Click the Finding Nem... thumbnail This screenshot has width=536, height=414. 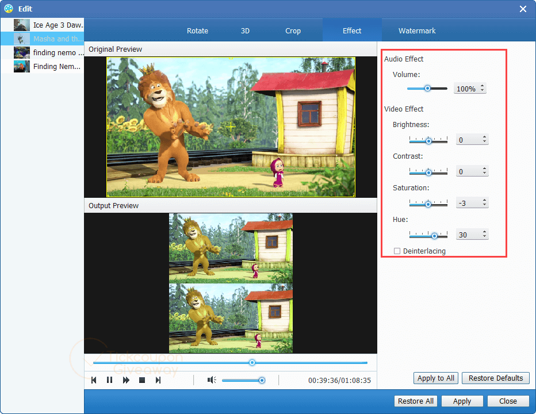click(x=22, y=66)
